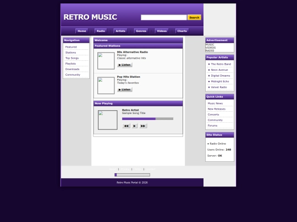
Task: Click the Retro Artist name text
Action: coord(130,110)
